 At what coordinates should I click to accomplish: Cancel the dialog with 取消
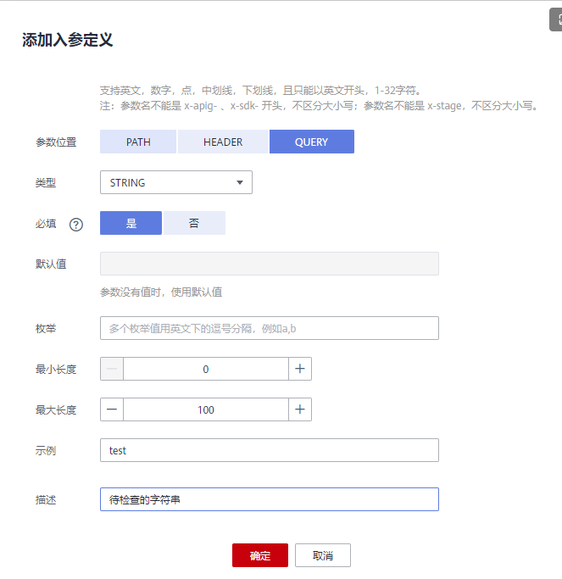point(323,555)
